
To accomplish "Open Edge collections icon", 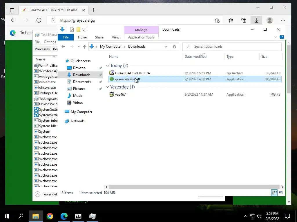I will pos(244,20).
